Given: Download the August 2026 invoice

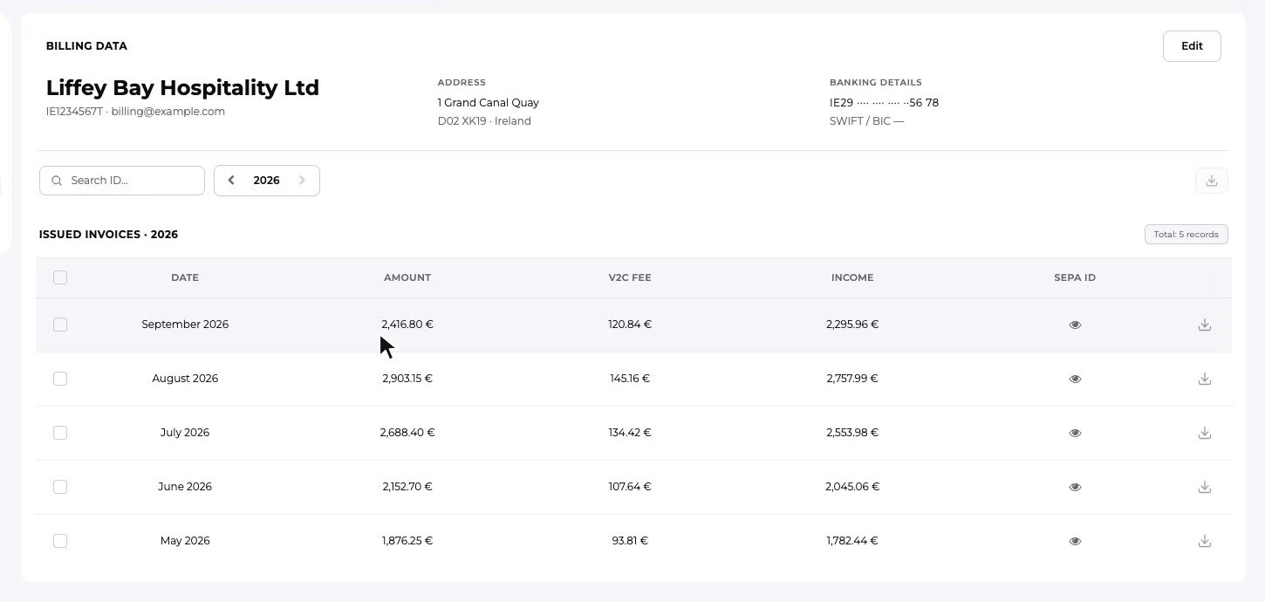Looking at the screenshot, I should tap(1205, 379).
